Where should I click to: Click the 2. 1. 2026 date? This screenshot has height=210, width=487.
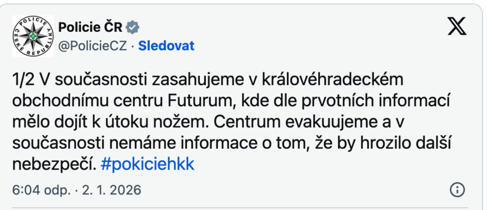(113, 190)
